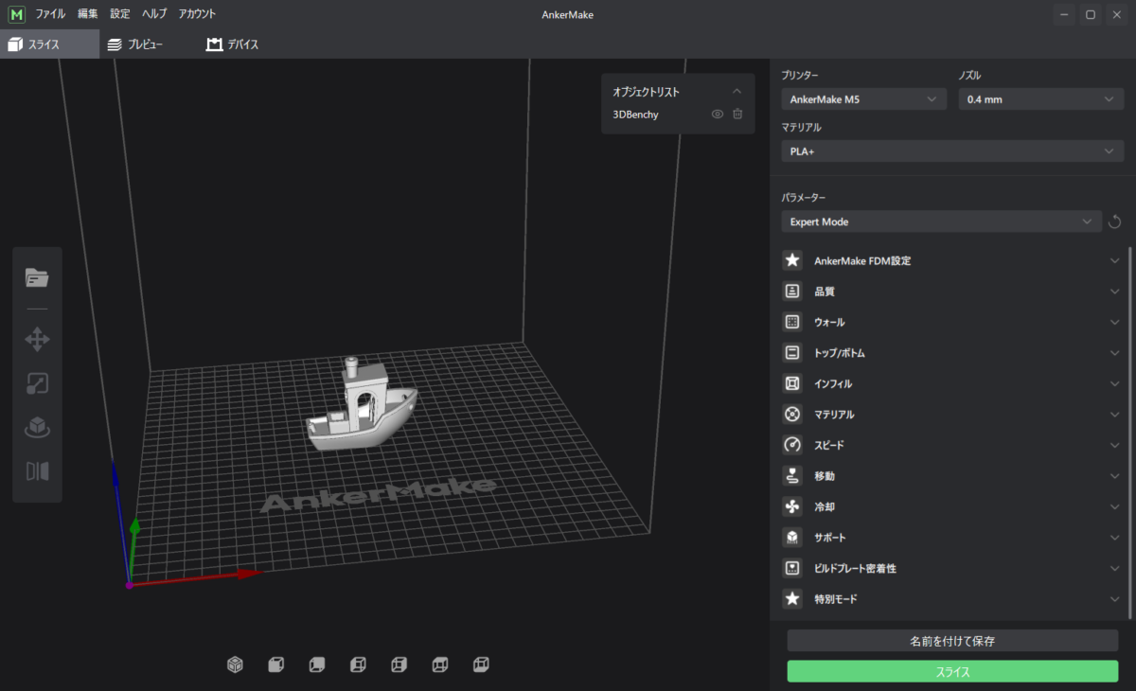Delete 3DBenchy using the trash icon
1136x691 pixels.
pos(737,115)
